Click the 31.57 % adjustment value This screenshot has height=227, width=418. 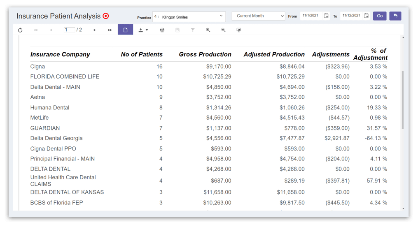[377, 128]
